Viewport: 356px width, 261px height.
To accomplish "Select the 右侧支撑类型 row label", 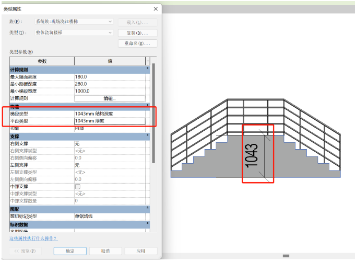I will 23,151.
